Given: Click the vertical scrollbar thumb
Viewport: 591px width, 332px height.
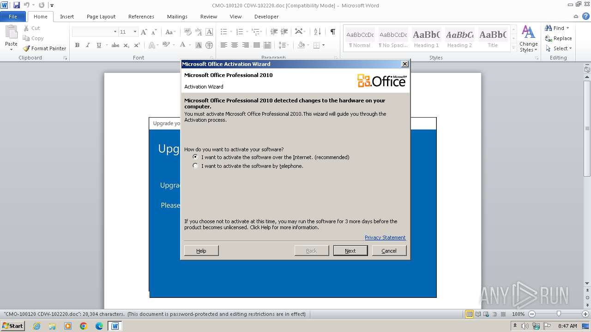Looking at the screenshot, I should [587, 129].
